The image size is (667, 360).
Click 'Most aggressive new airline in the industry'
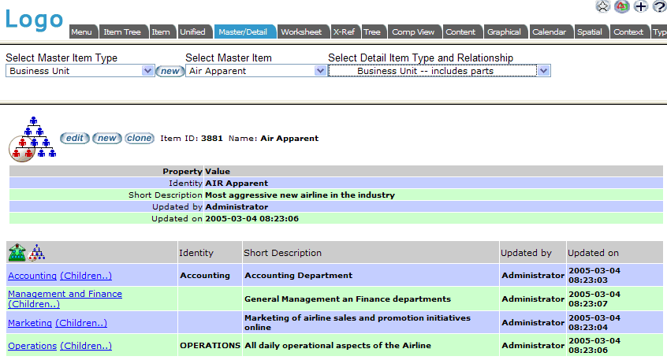(300, 195)
